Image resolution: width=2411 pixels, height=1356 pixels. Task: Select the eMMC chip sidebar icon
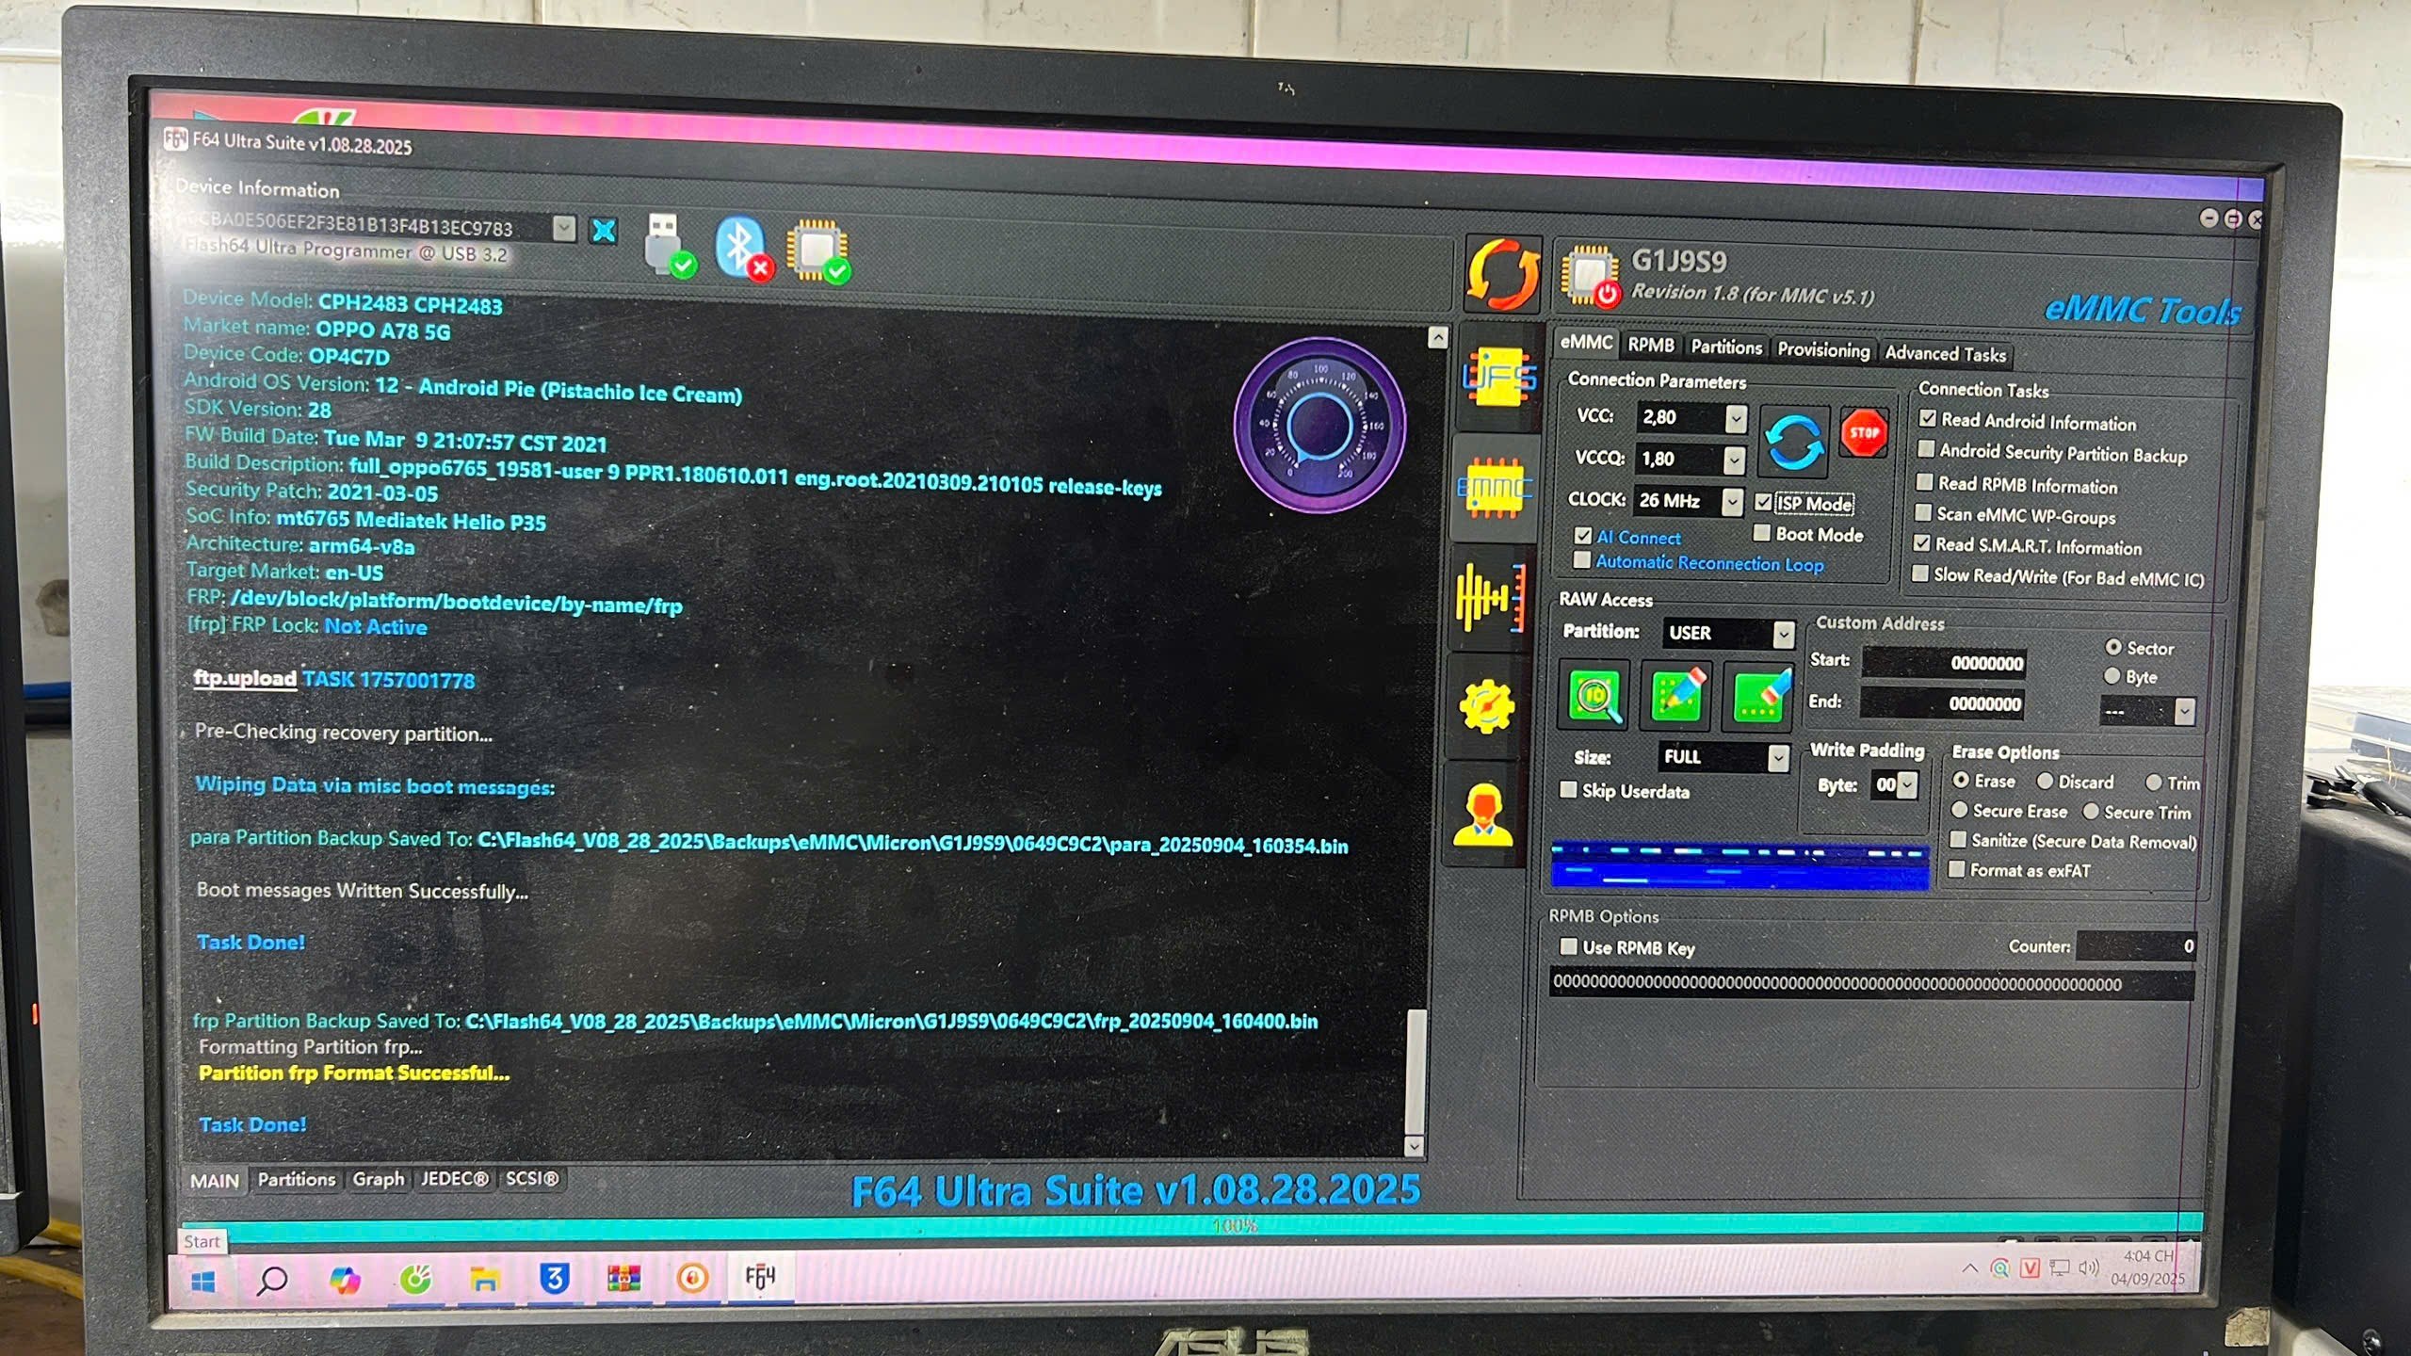1494,488
